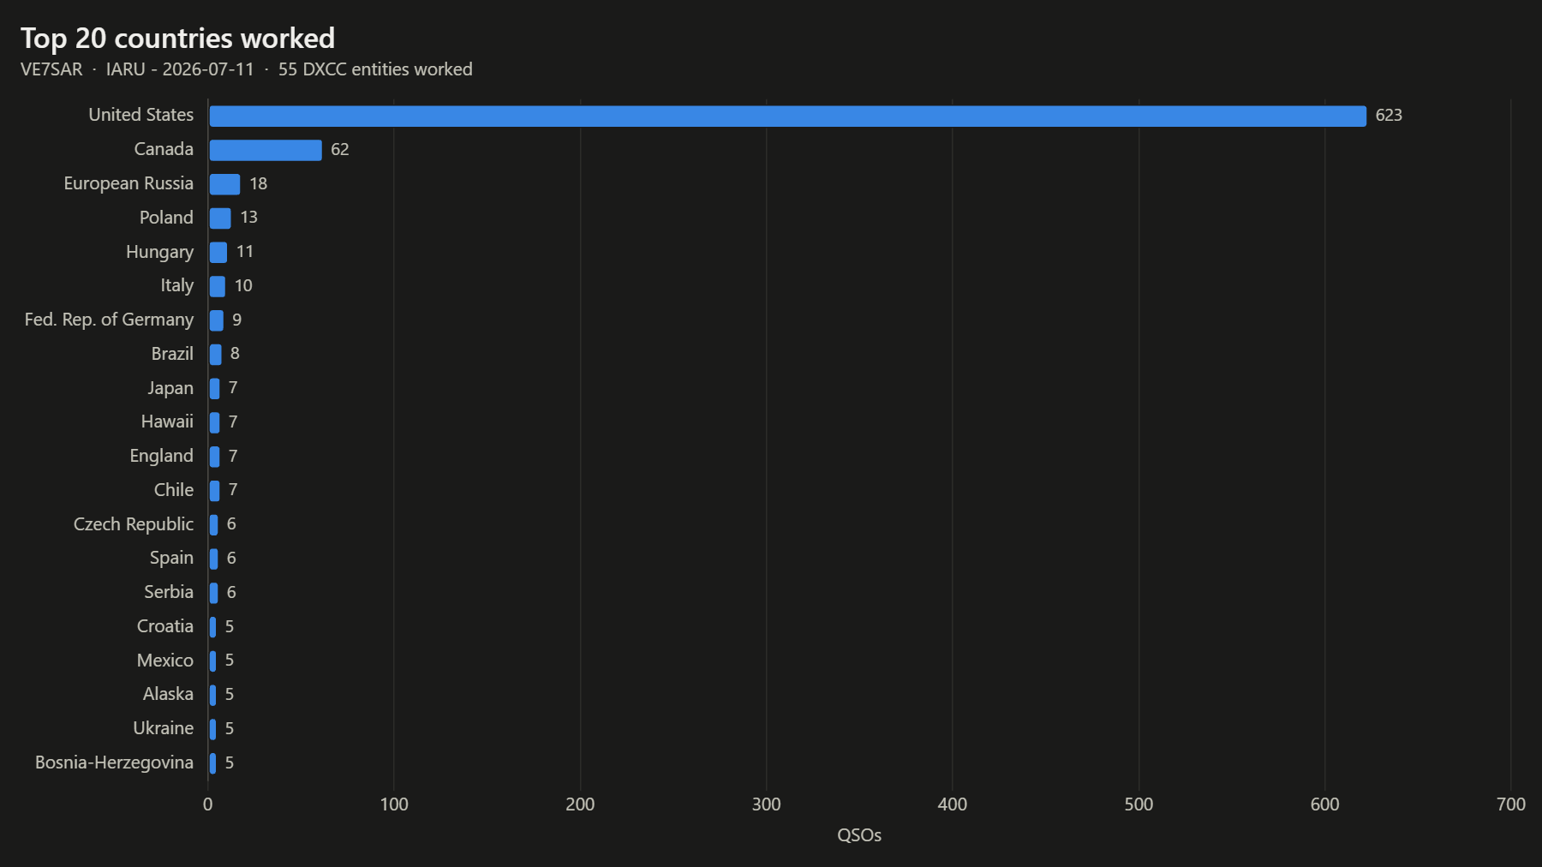This screenshot has width=1542, height=867.
Task: Click the "Poland" country label
Action: tap(166, 218)
